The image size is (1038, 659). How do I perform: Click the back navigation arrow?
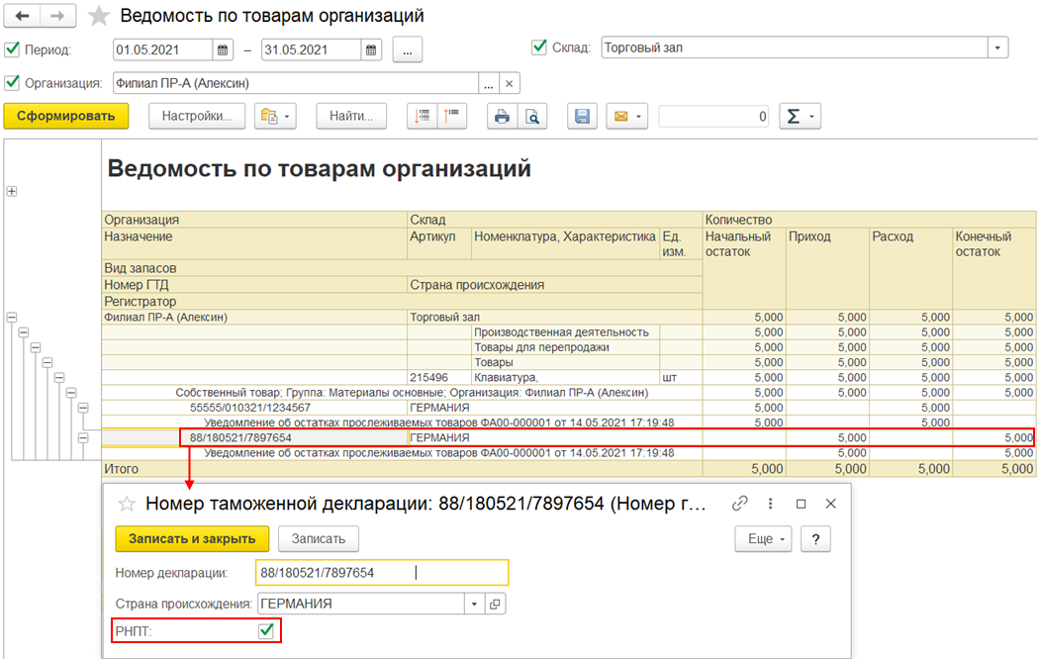tap(22, 17)
